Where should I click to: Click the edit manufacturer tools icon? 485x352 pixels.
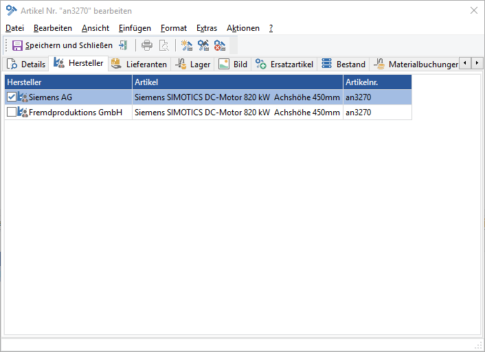point(203,45)
